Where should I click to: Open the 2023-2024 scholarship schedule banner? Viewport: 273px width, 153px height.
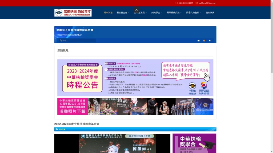135,78
